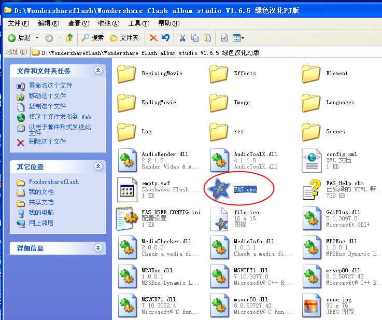
Task: Select MediaChecker.dll file icon
Action: click(x=127, y=247)
